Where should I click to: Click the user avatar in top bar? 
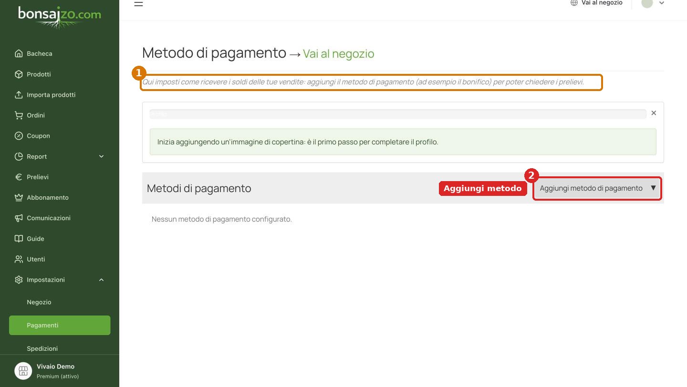click(647, 3)
